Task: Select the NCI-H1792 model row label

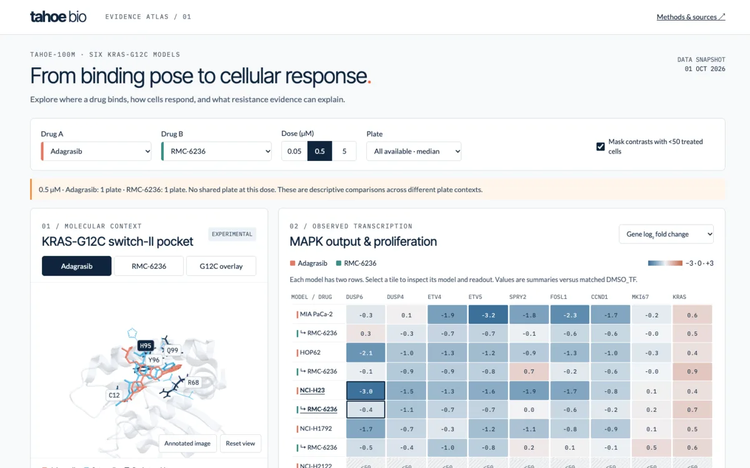Action: (x=317, y=429)
